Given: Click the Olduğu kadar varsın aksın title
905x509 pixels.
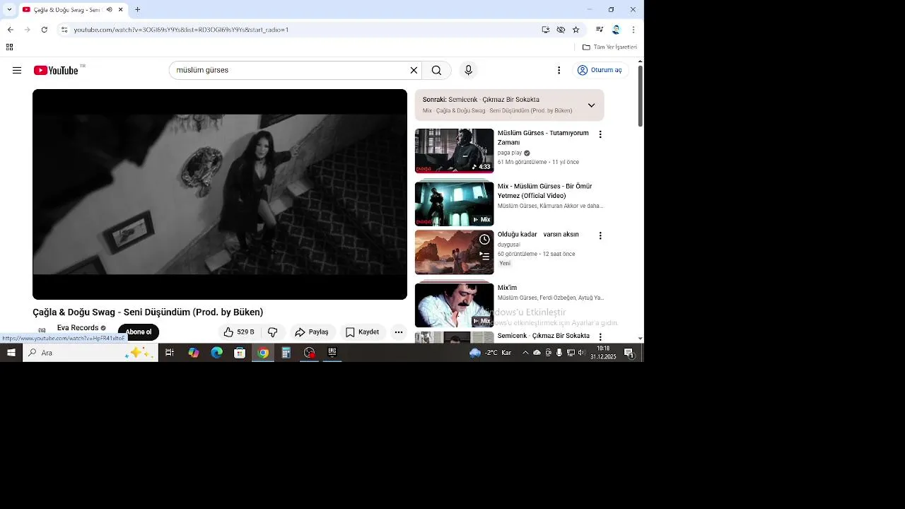Looking at the screenshot, I should 538,235.
